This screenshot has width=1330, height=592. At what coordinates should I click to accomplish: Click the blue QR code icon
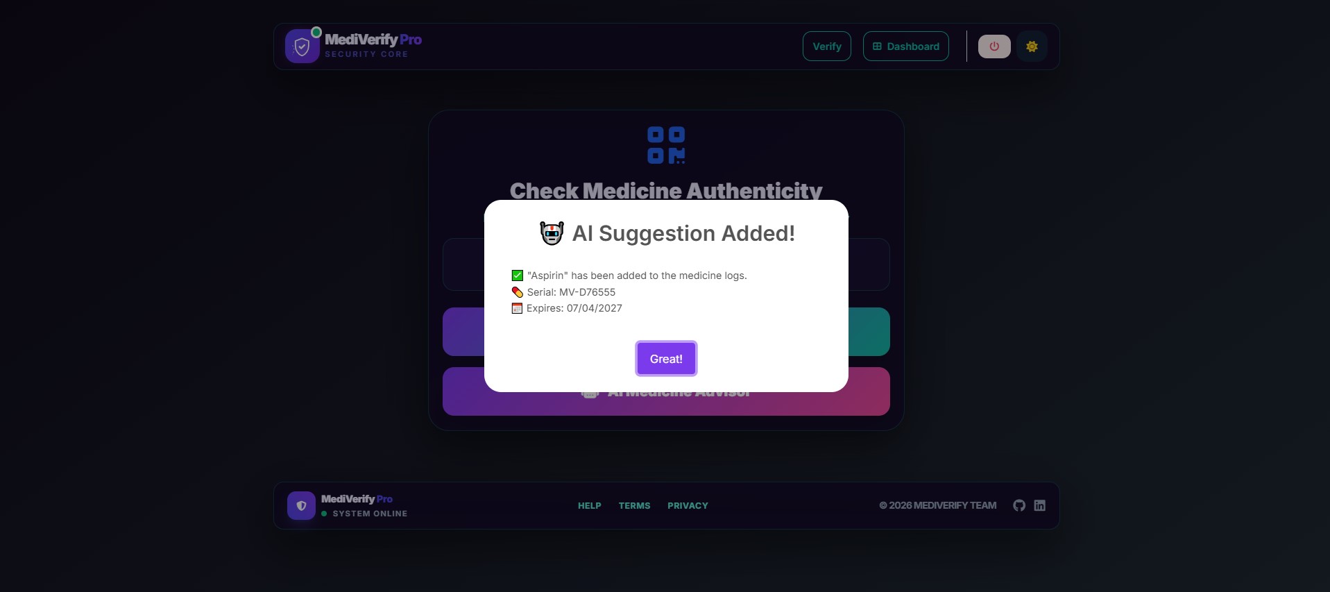666,145
